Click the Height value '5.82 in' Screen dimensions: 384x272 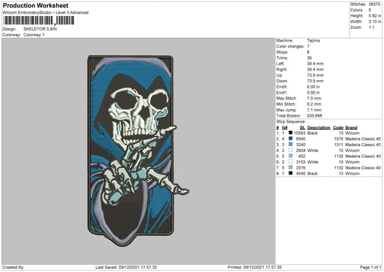pyautogui.click(x=374, y=15)
